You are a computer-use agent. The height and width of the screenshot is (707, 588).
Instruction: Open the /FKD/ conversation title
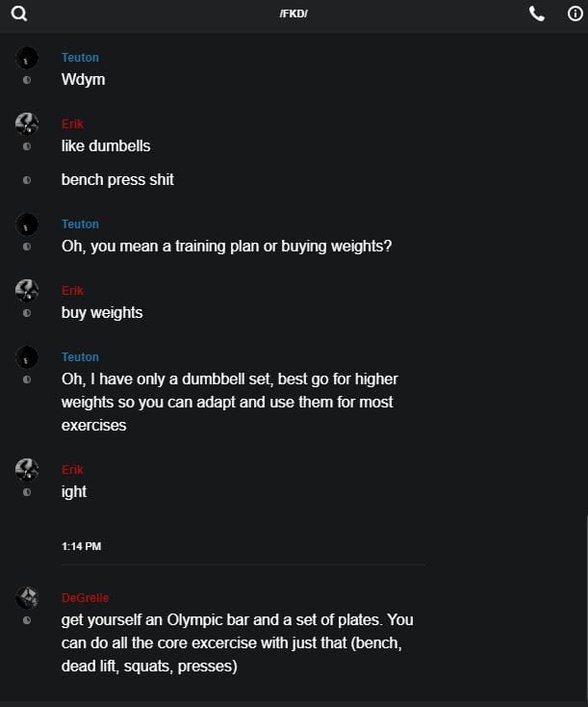click(294, 13)
